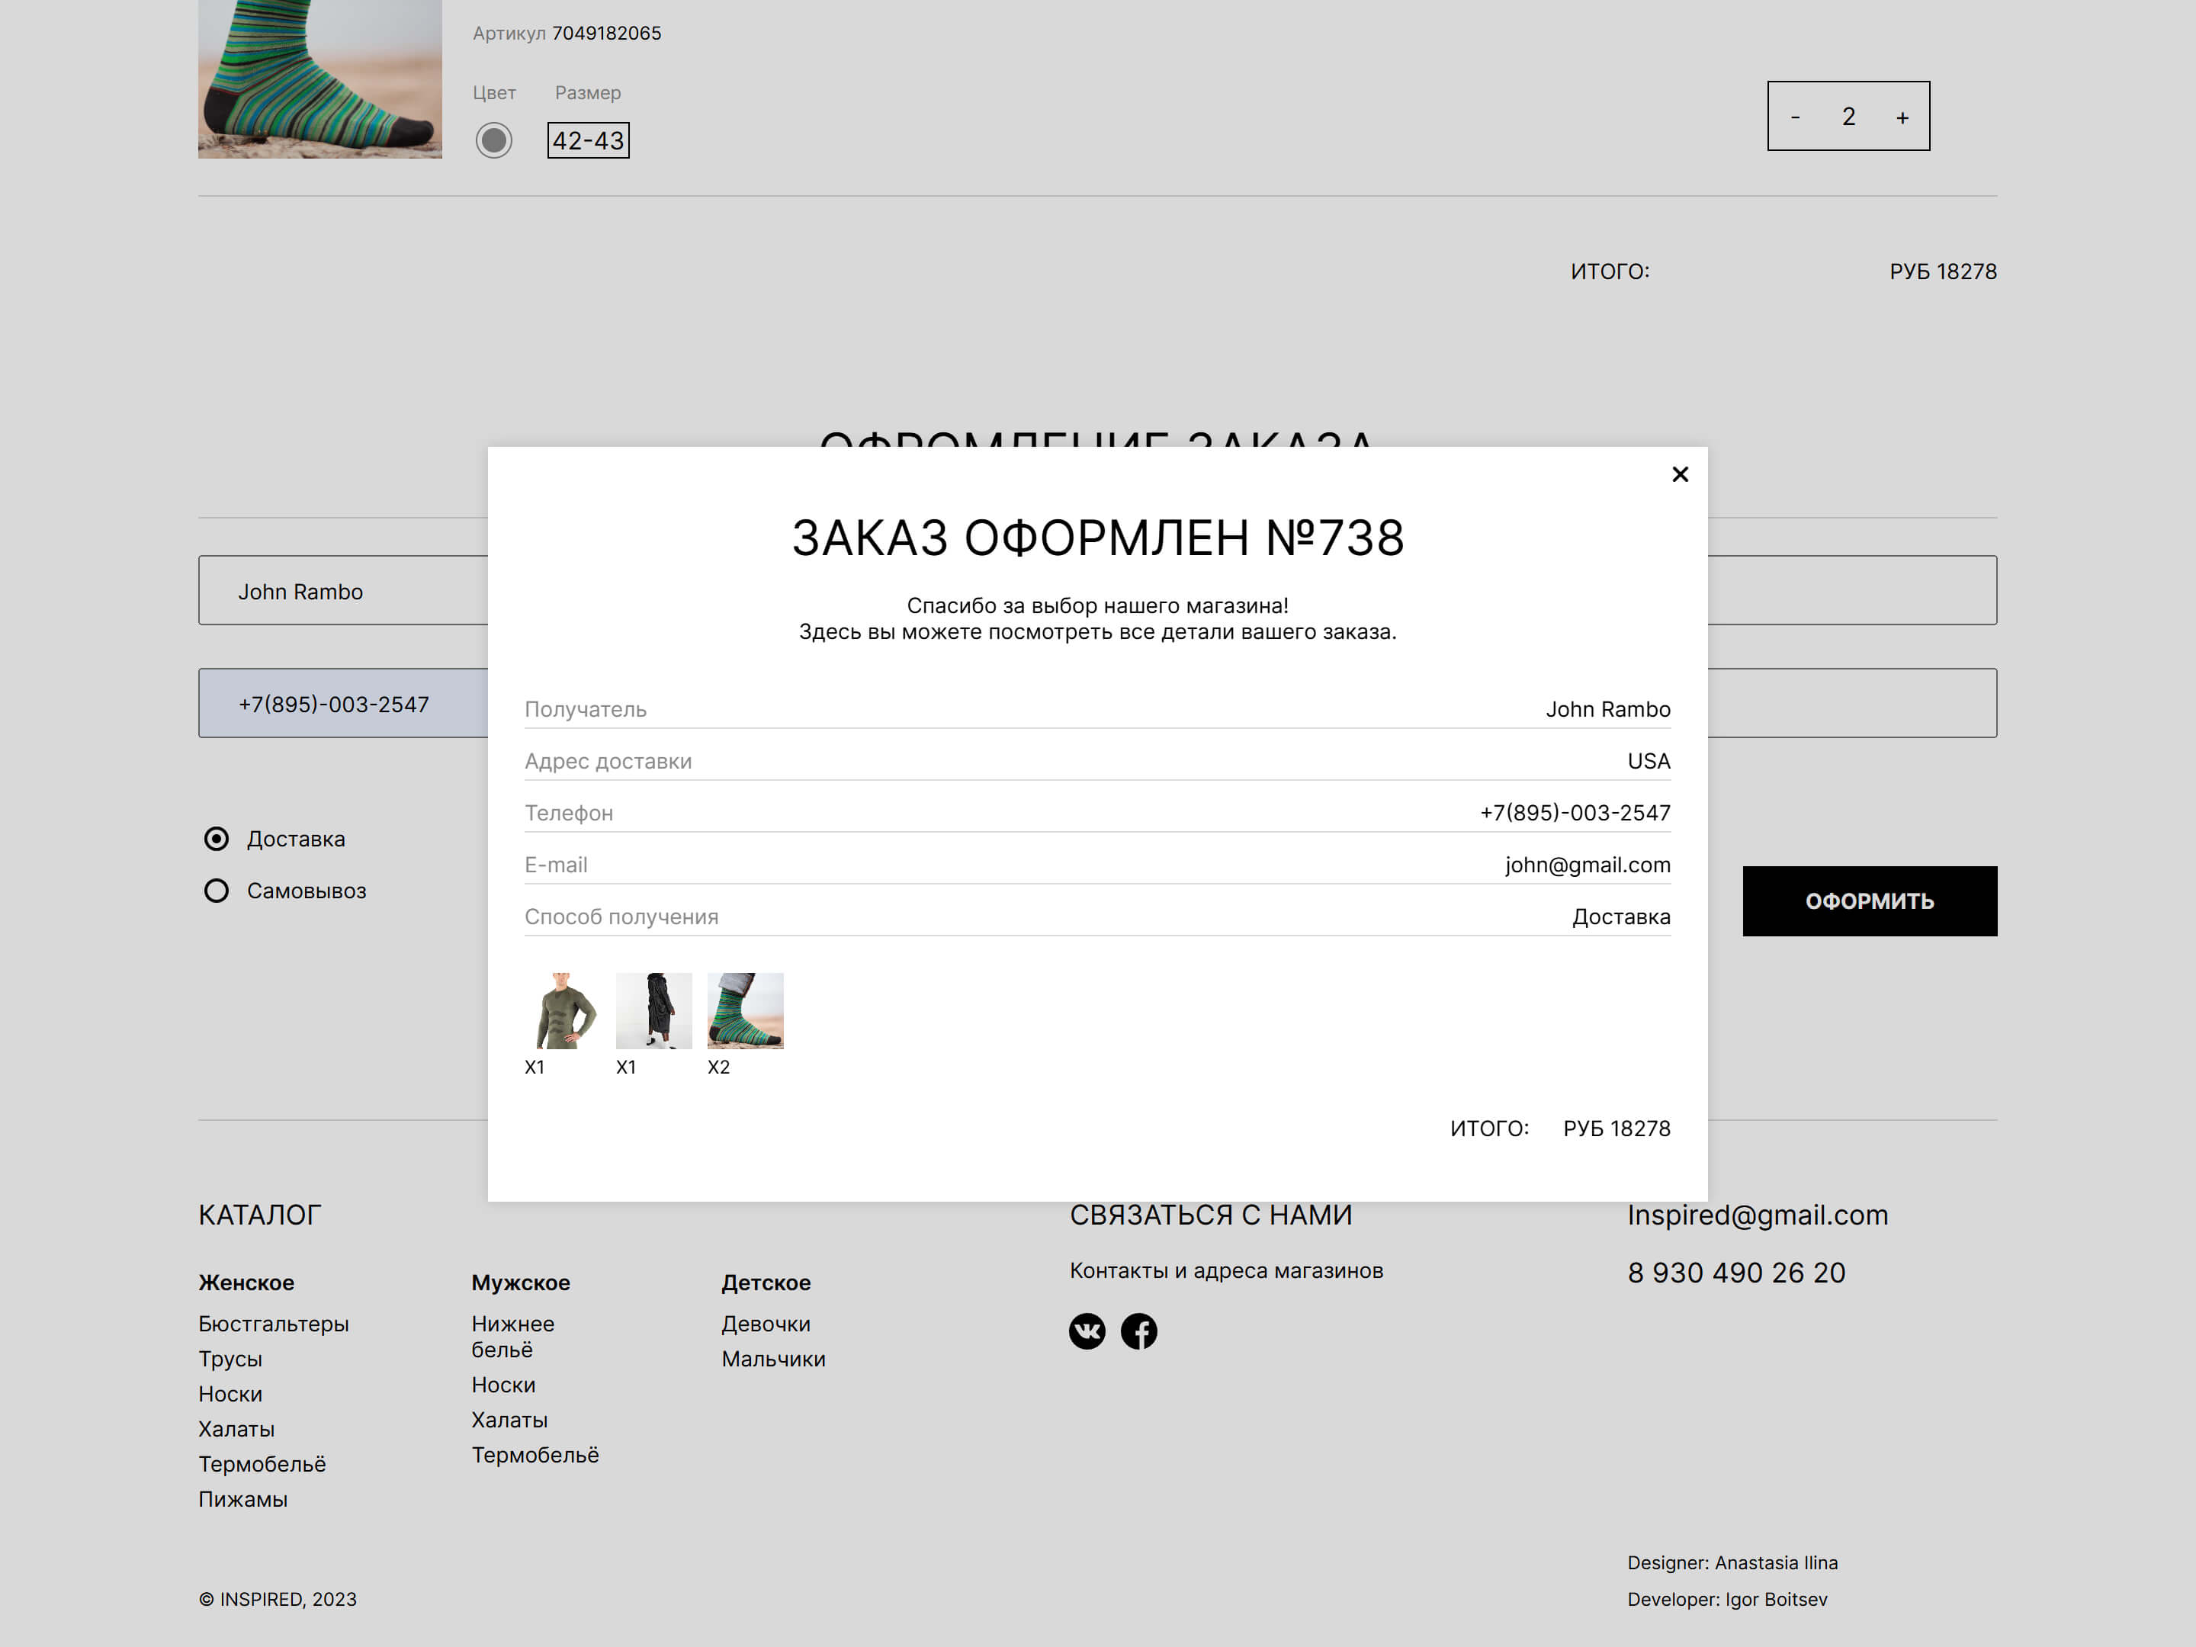The width and height of the screenshot is (2196, 1647).
Task: Click the VK social media icon
Action: click(x=1087, y=1331)
